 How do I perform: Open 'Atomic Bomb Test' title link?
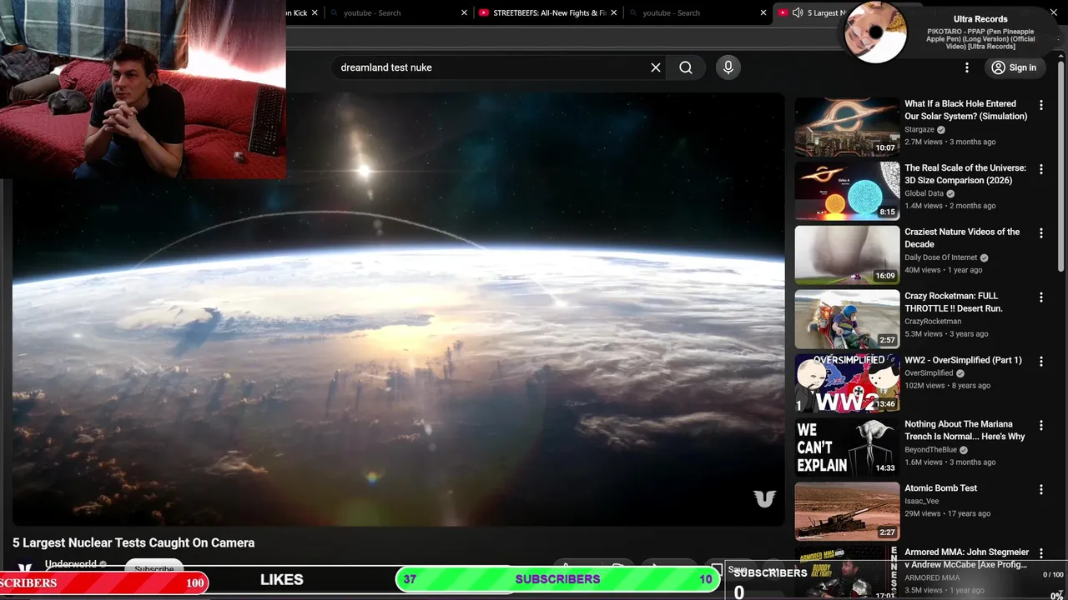click(940, 488)
